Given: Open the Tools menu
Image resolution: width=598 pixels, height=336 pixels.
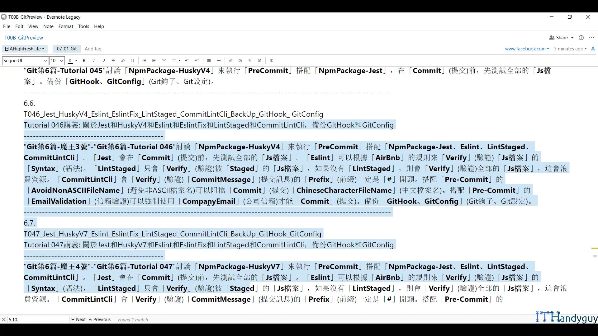Looking at the screenshot, I should 83,26.
